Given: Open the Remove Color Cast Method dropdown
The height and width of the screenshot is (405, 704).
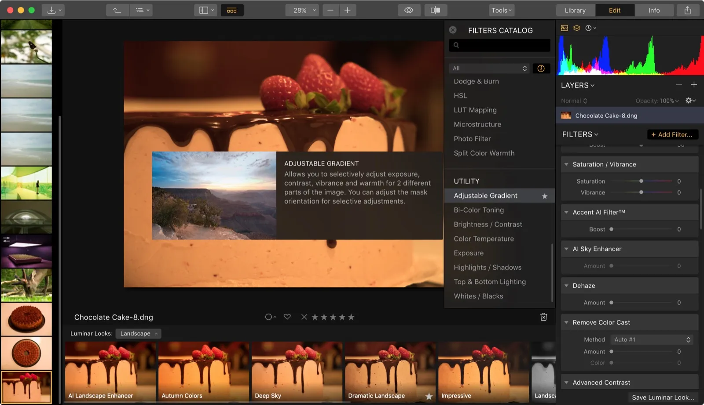Looking at the screenshot, I should click(652, 340).
